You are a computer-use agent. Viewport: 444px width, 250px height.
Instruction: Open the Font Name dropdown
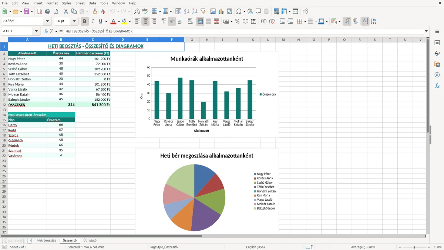click(47, 21)
